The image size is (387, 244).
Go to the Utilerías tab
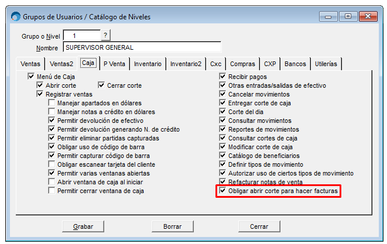[x=326, y=64]
